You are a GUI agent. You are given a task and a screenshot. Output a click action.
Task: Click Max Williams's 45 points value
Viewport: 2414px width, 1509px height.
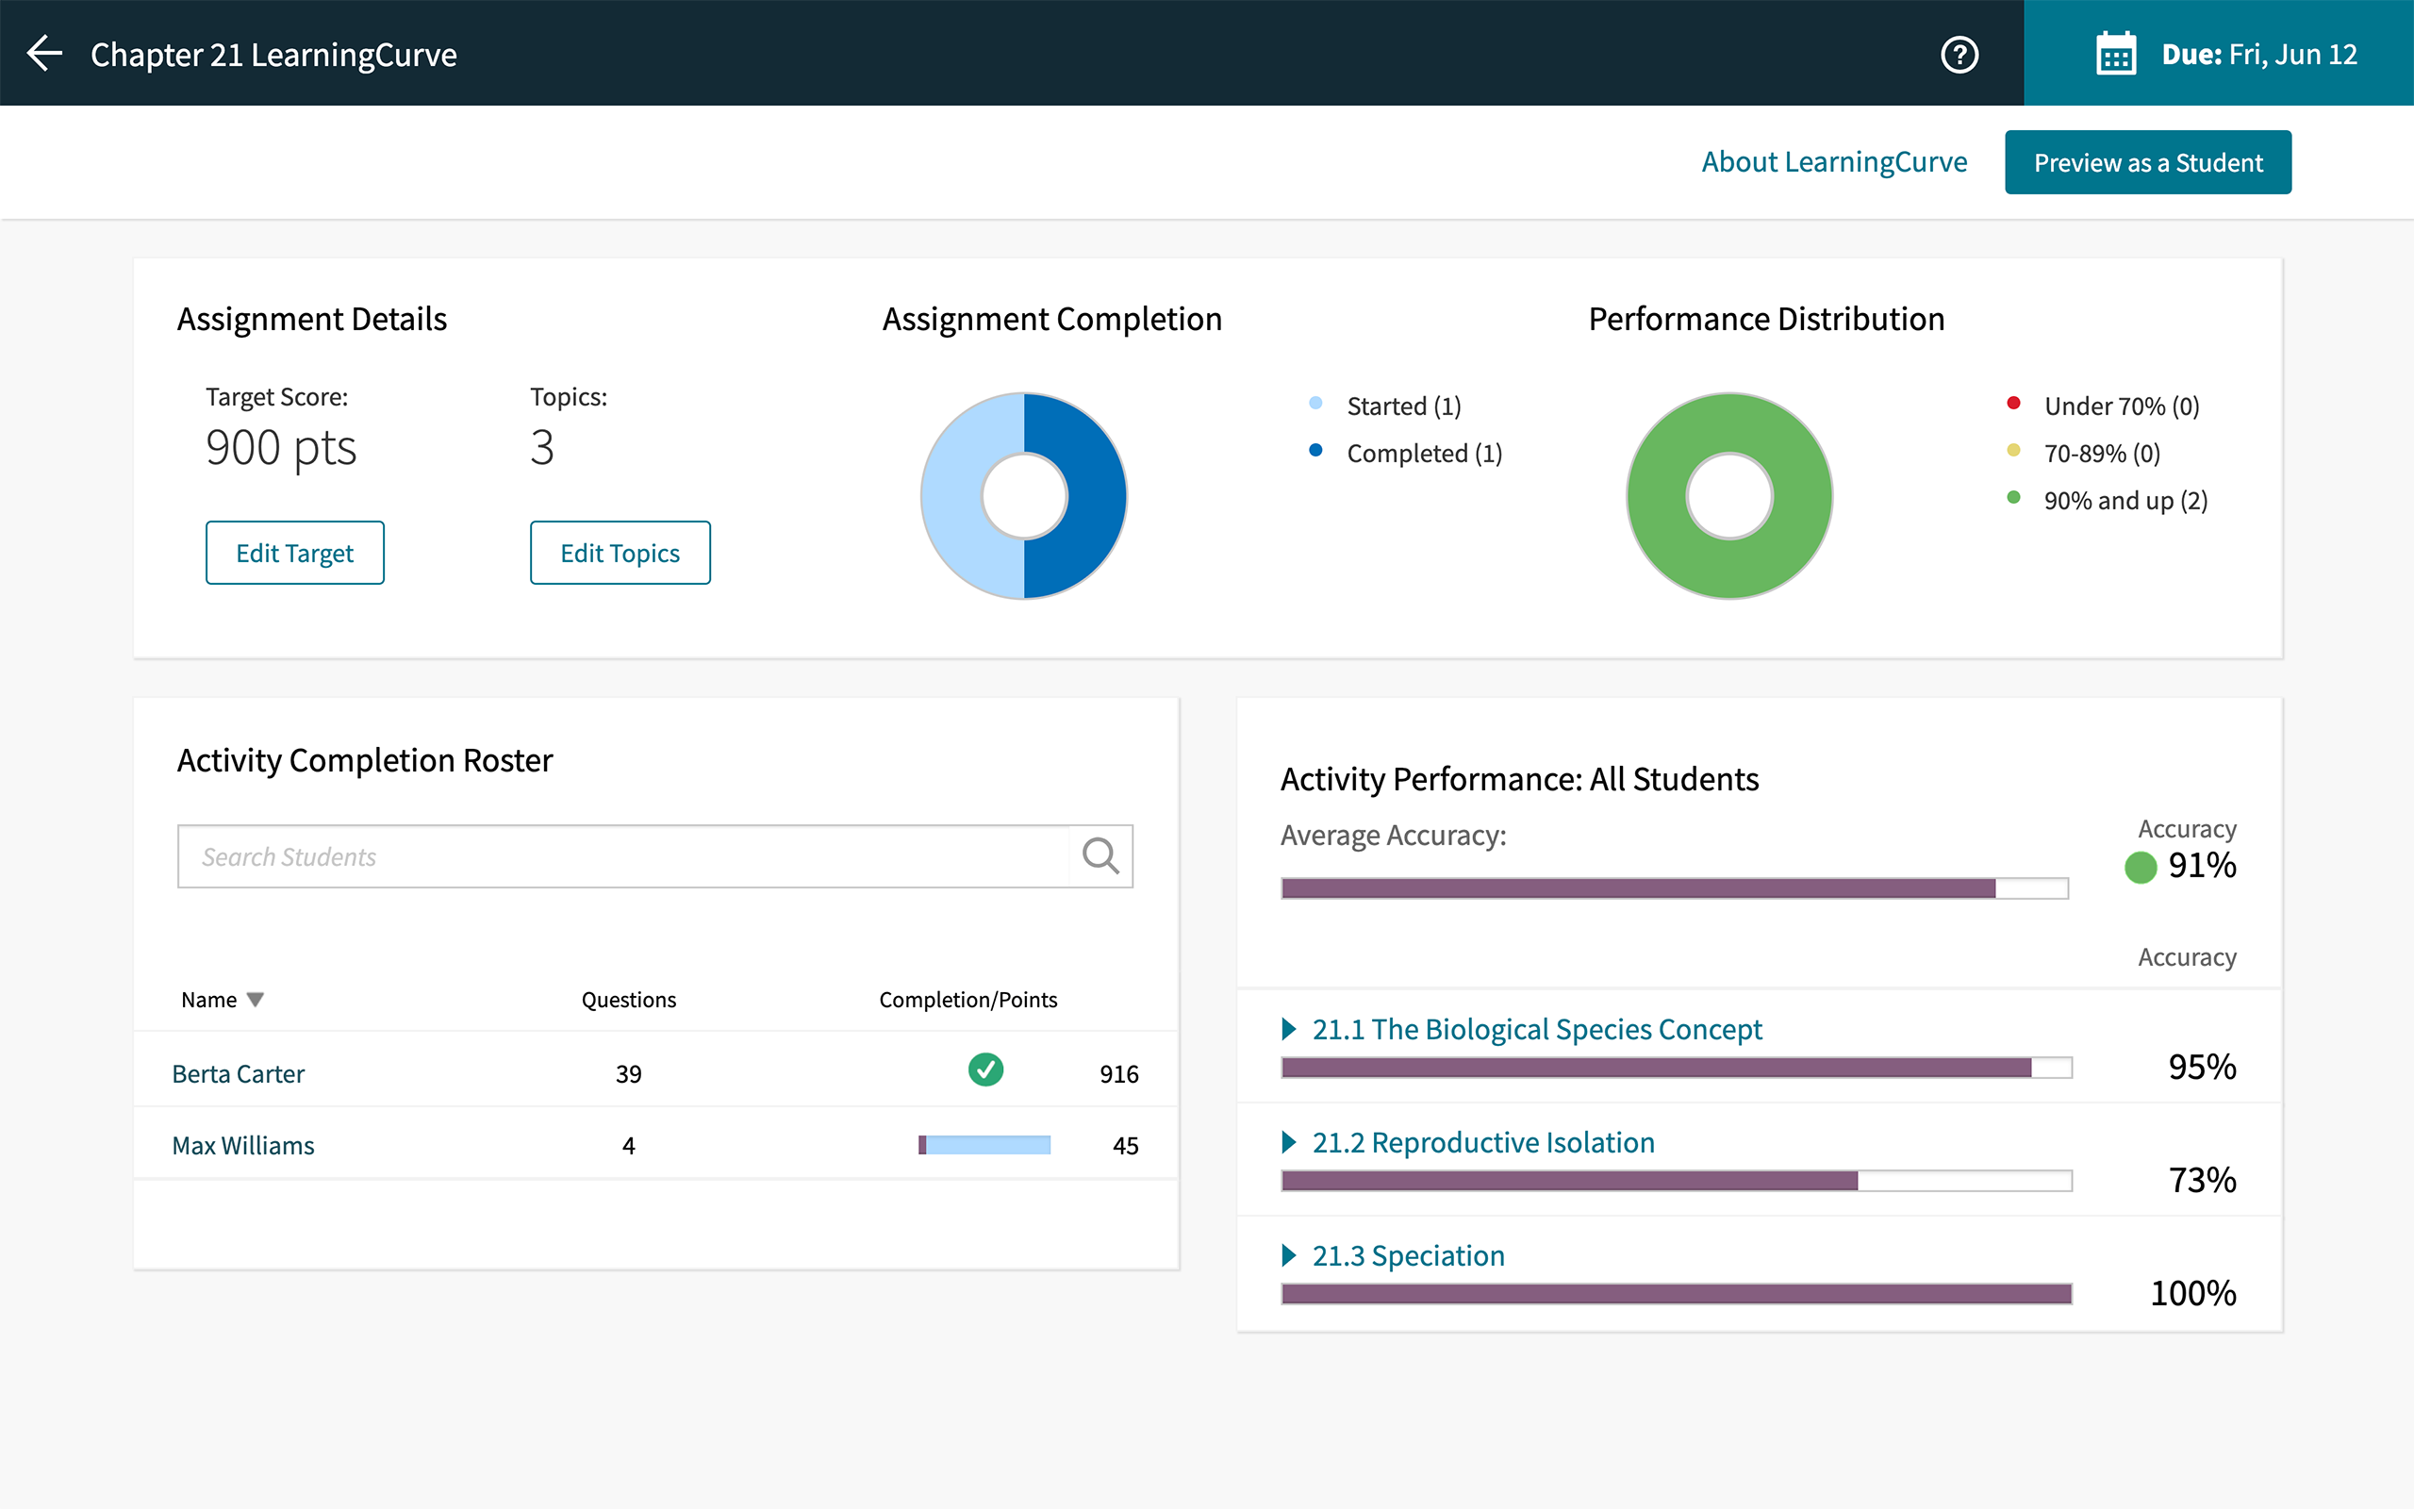(x=1125, y=1146)
